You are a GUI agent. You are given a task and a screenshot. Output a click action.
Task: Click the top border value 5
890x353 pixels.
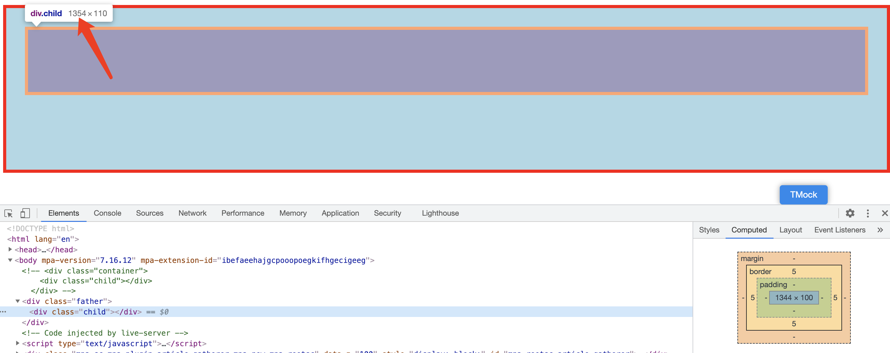793,272
